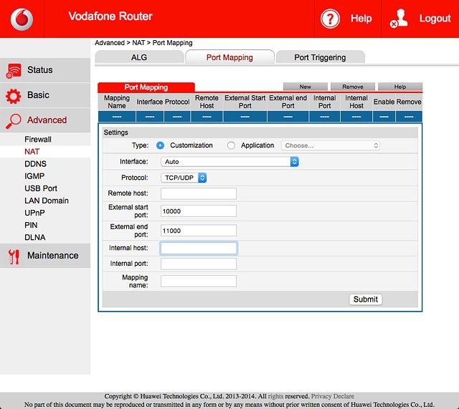Click the Basic gear icon in sidebar
Image resolution: width=459 pixels, height=409 pixels.
[14, 96]
